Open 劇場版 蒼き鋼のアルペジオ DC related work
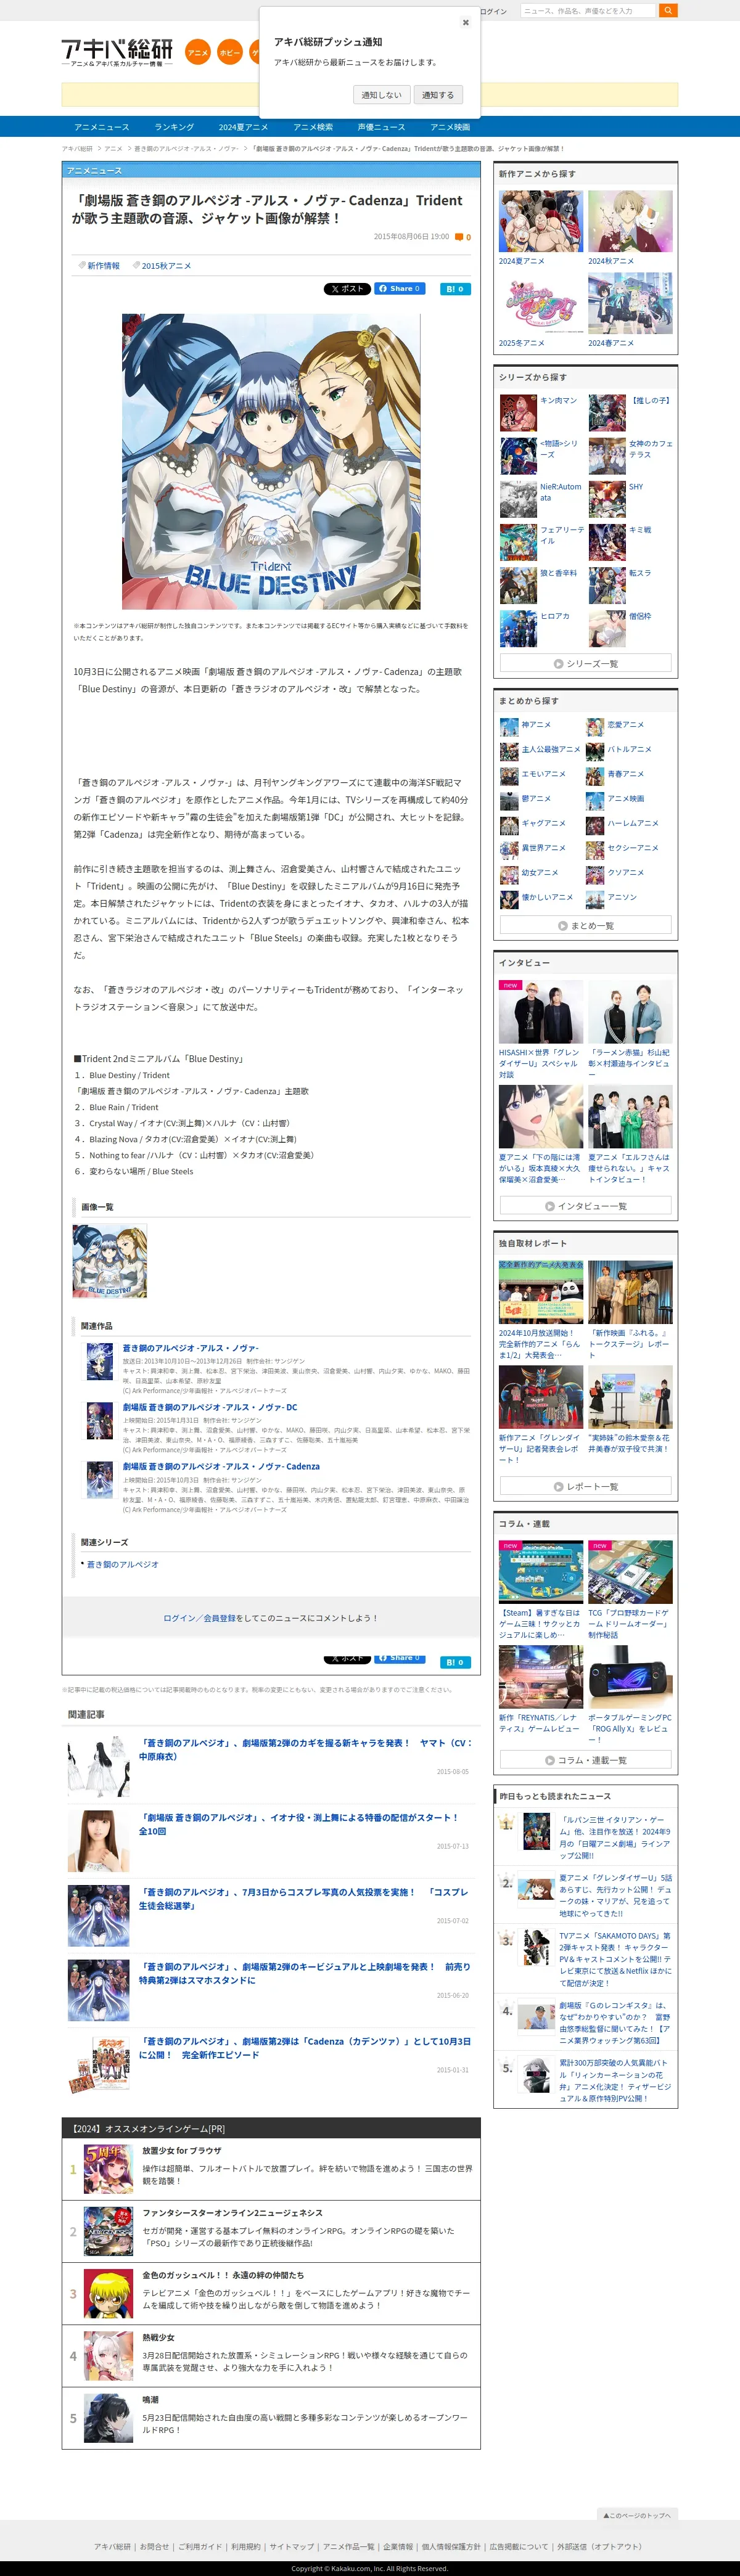740x2576 pixels. click(x=210, y=1407)
